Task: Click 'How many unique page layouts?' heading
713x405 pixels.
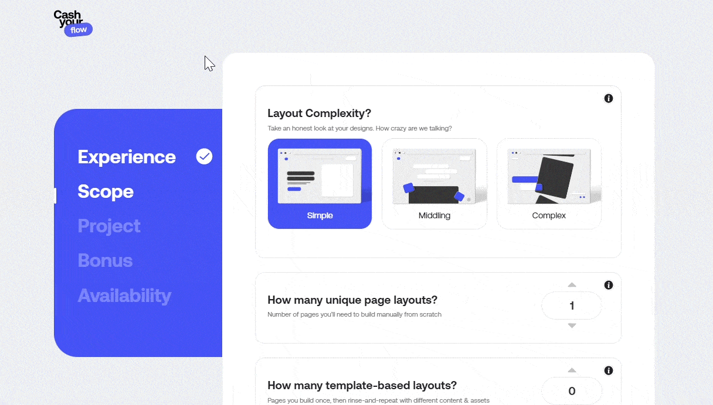Action: point(352,300)
